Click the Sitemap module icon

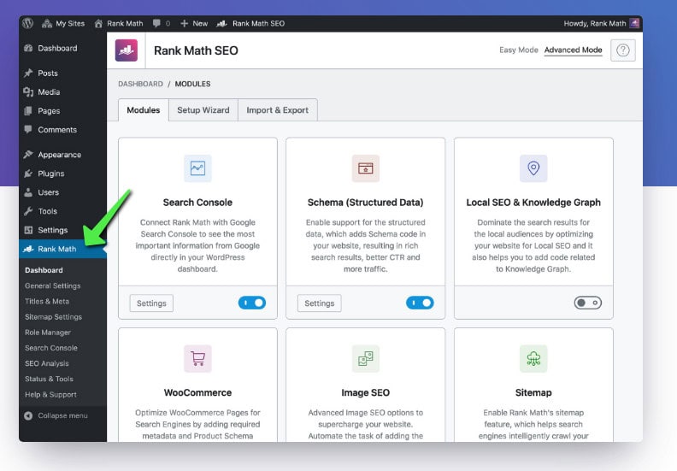coord(533,358)
